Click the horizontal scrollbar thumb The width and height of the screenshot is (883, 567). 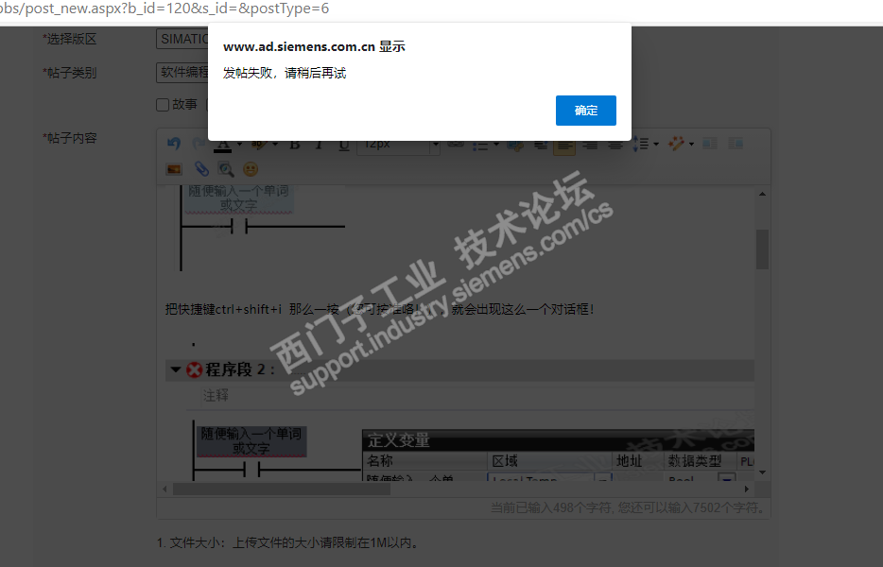pos(281,489)
